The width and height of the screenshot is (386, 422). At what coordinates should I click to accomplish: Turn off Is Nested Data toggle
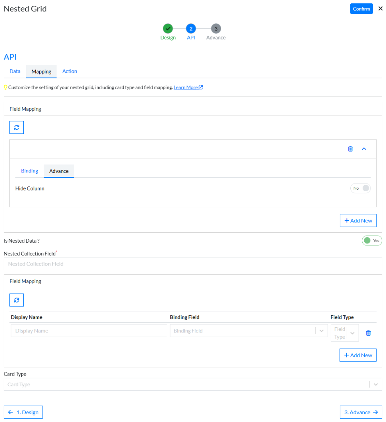[372, 241]
